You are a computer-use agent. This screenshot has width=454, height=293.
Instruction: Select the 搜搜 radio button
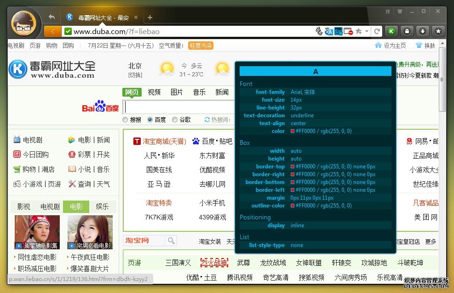coord(125,120)
